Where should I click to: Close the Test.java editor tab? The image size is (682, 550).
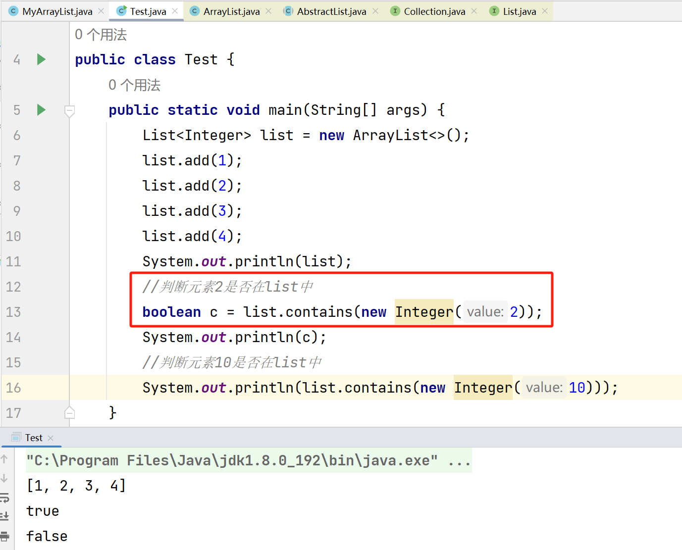(175, 11)
